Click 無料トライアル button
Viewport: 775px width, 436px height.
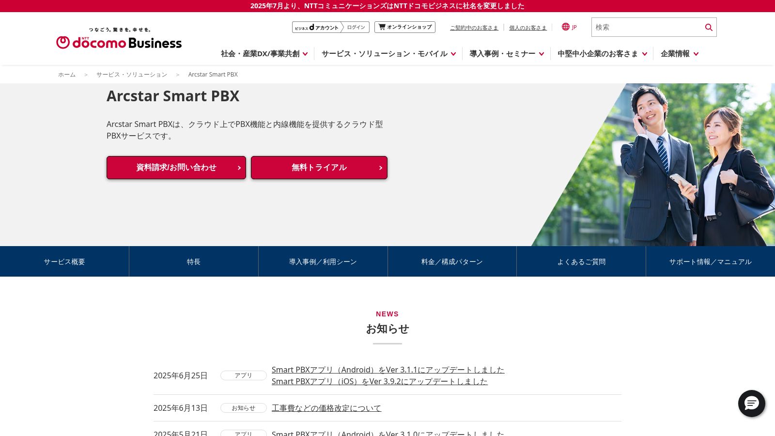(319, 168)
